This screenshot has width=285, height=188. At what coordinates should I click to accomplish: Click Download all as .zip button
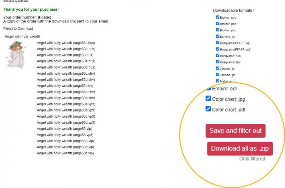[x=240, y=149]
